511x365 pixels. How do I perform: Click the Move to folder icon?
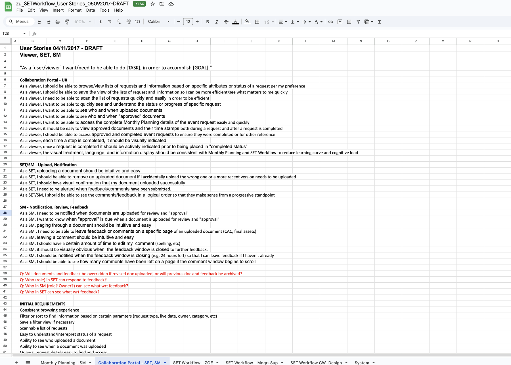click(162, 4)
